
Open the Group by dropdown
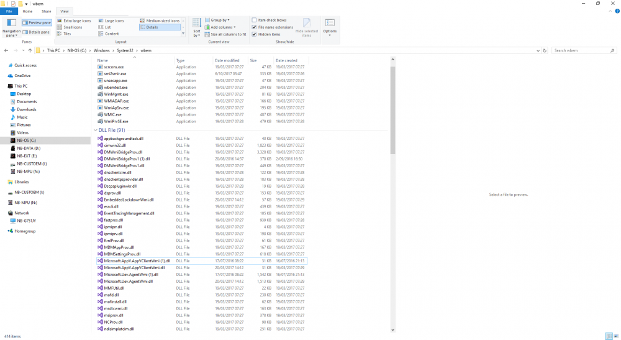click(x=219, y=20)
